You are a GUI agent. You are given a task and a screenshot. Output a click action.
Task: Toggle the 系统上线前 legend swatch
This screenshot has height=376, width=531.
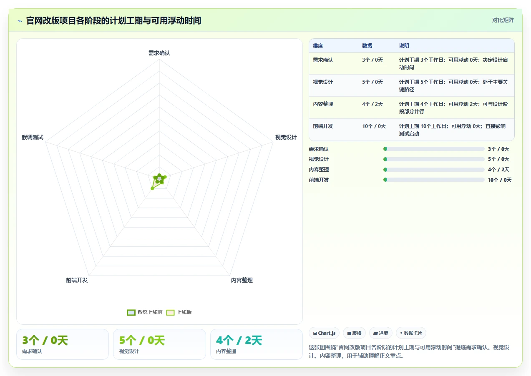click(131, 312)
